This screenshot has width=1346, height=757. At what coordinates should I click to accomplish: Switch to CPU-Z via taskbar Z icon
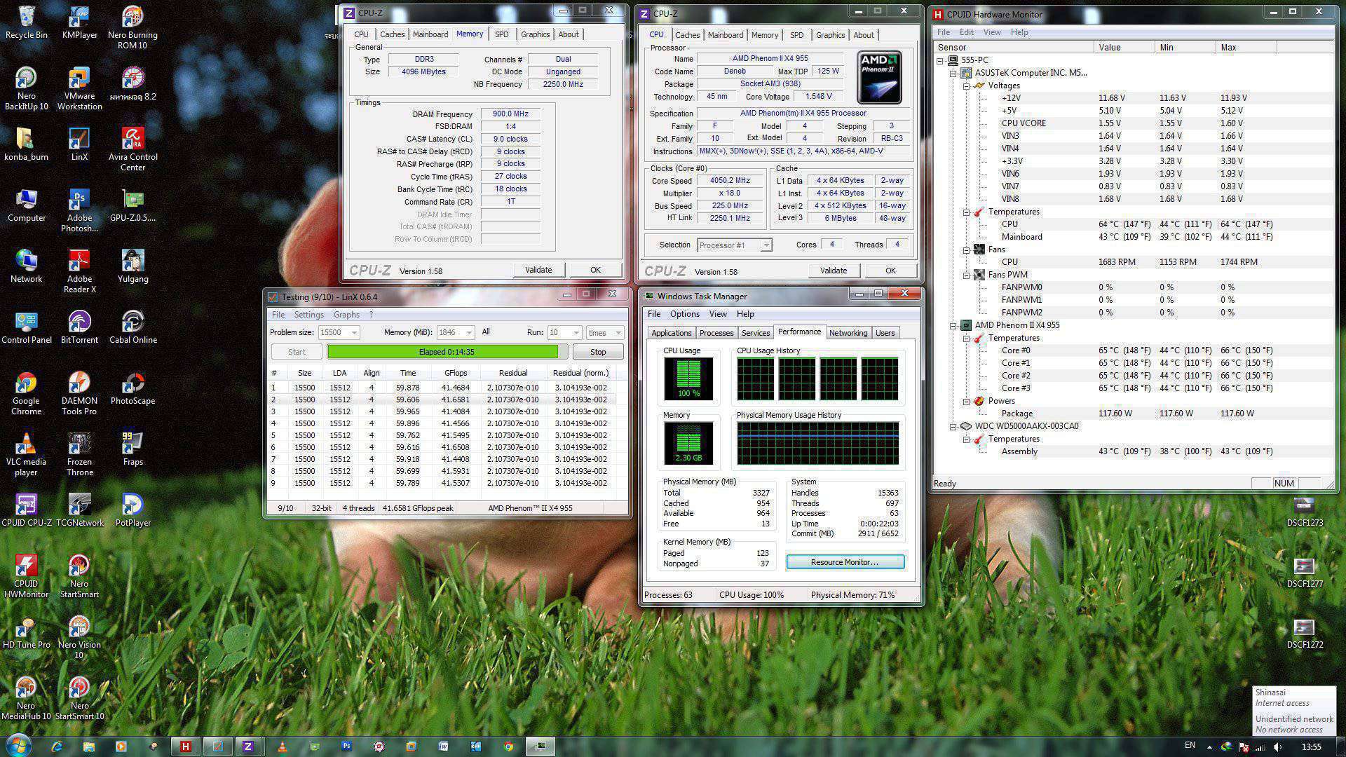point(247,746)
